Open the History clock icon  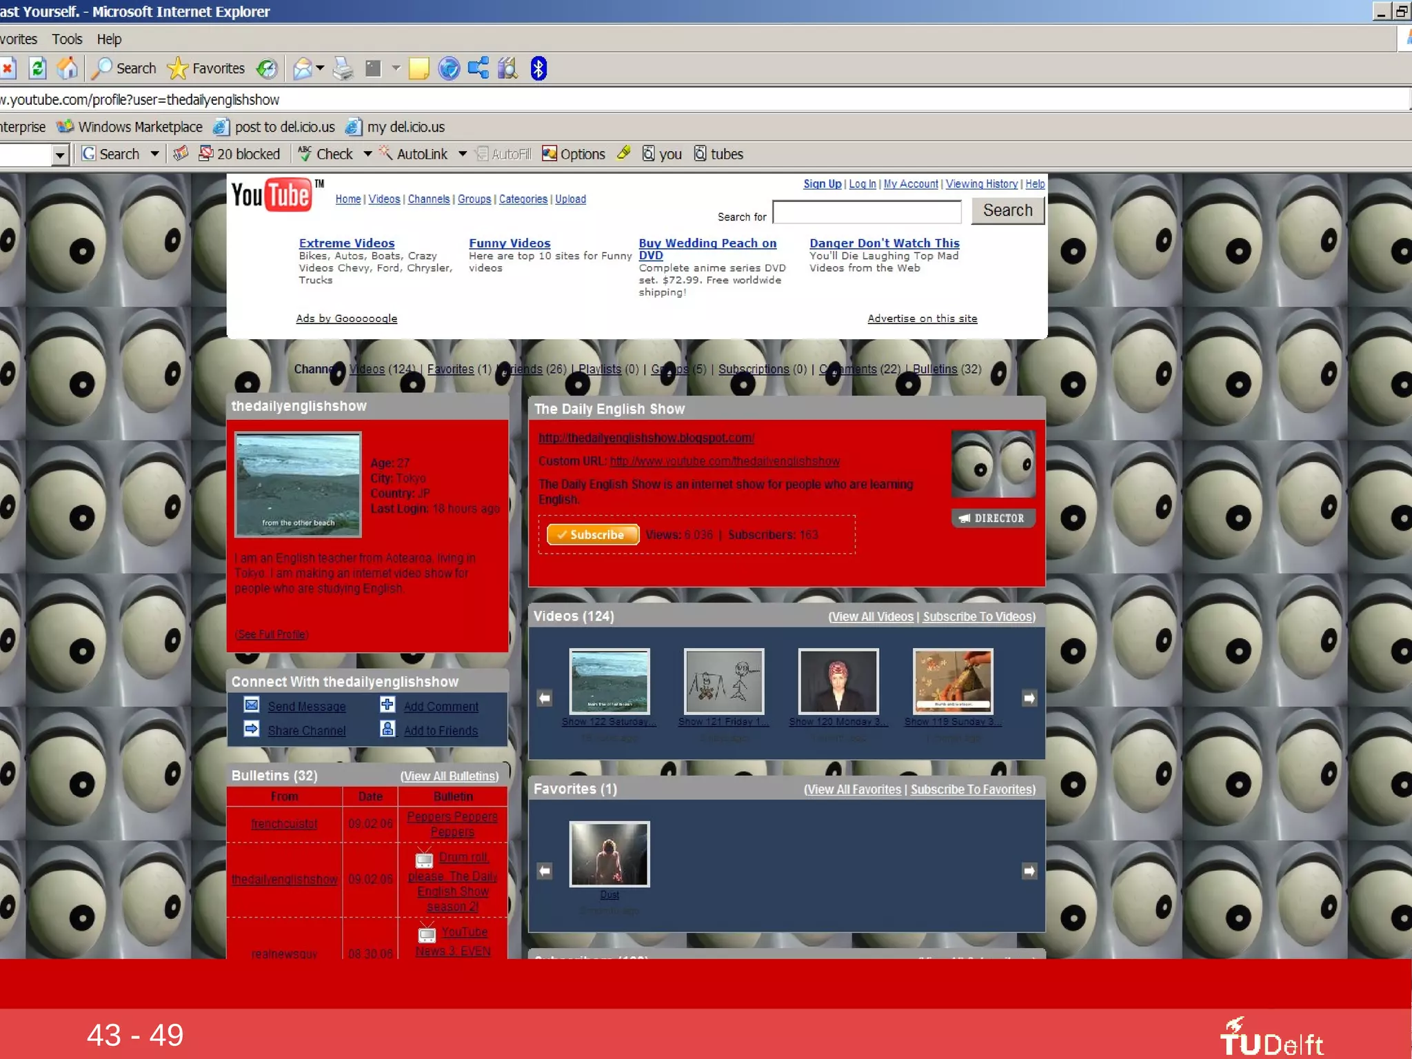click(267, 68)
